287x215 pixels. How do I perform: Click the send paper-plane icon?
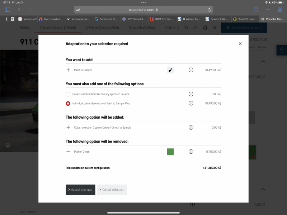[x=215, y=28]
